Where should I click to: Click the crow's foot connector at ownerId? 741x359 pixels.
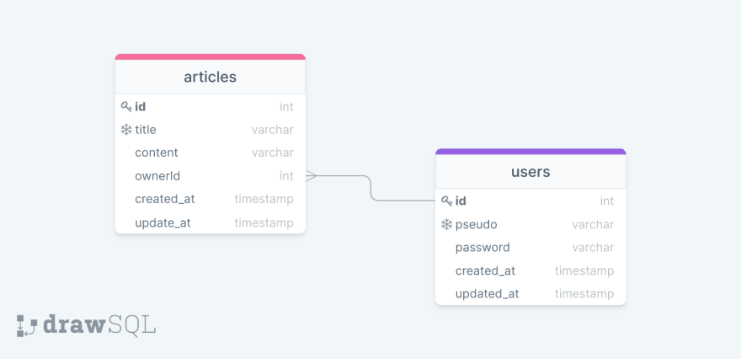pyautogui.click(x=312, y=176)
